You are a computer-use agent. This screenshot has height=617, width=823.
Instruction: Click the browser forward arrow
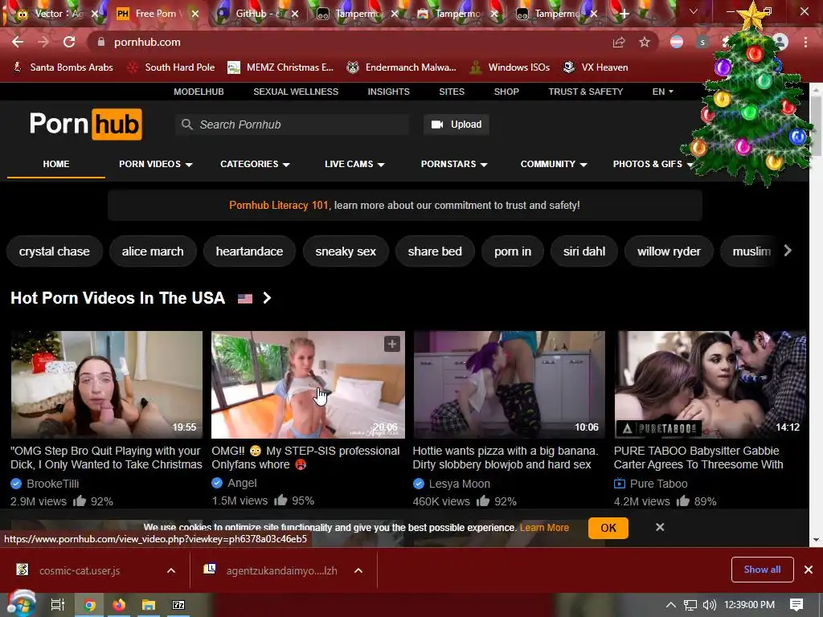(x=43, y=42)
